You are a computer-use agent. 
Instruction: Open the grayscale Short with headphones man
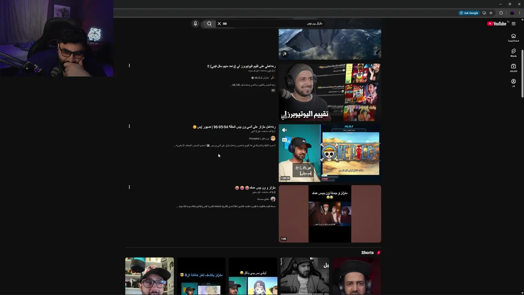tap(305, 276)
